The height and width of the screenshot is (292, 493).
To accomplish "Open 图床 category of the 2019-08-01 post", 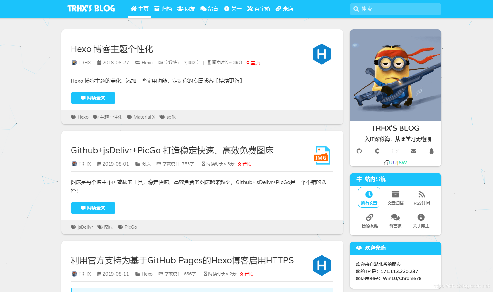I will pos(143,164).
